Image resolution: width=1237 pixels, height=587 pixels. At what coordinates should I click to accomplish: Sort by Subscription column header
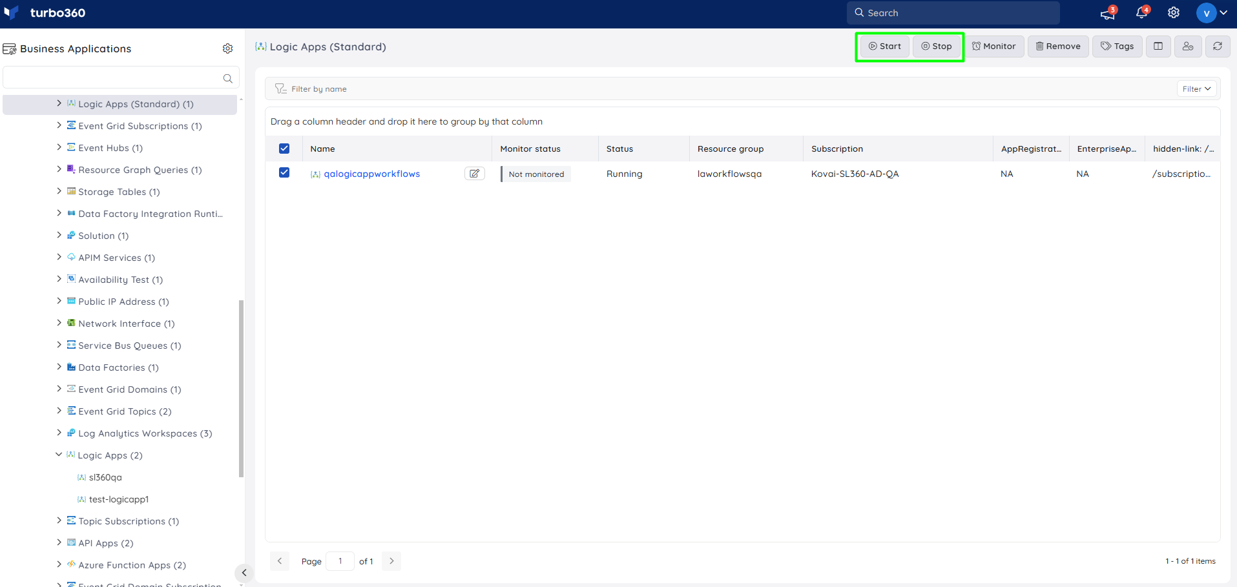point(837,149)
